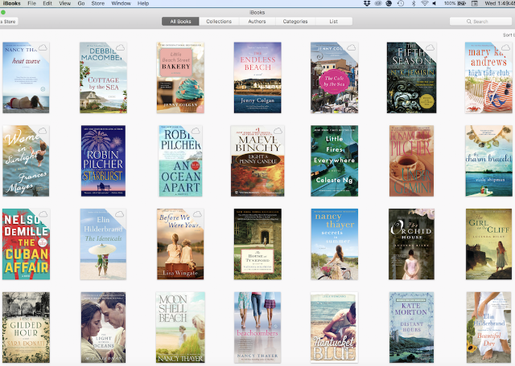The image size is (515, 366).
Task: Click the volume icon in menu bar
Action: pyautogui.click(x=435, y=3)
